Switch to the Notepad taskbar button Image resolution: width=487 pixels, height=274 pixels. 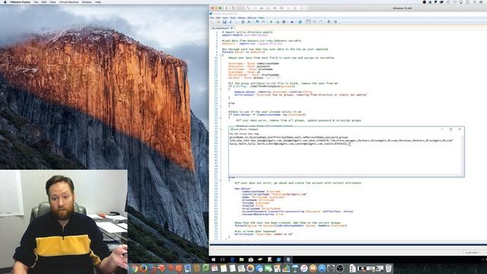(x=288, y=260)
